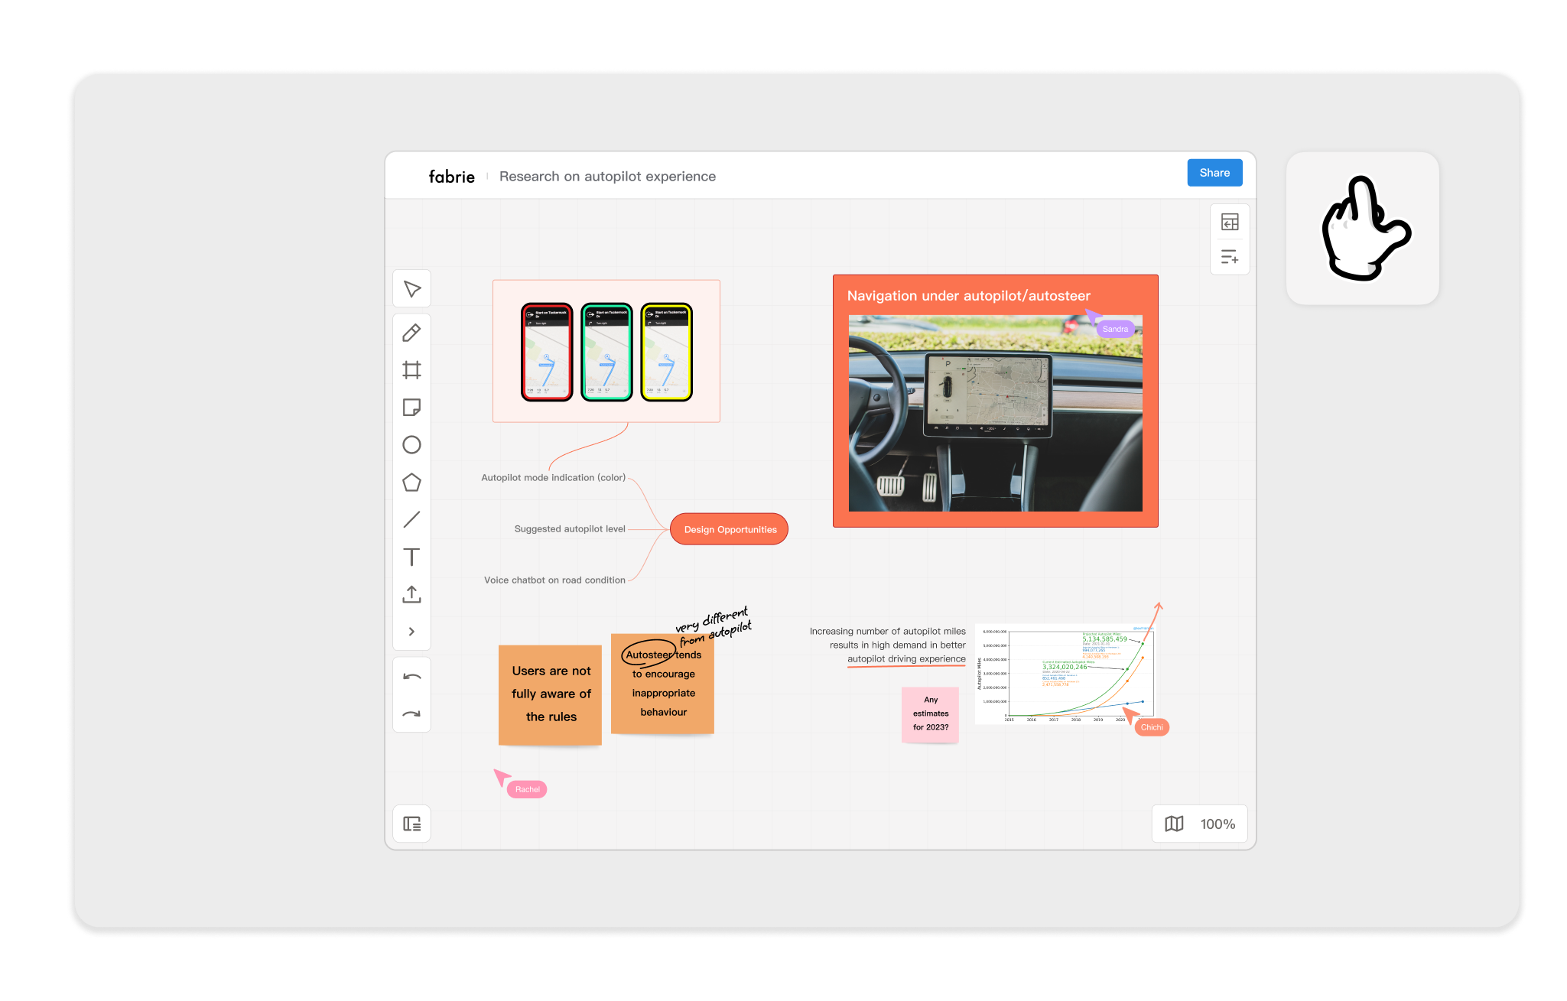Screen dimensions: 1567x1001
Task: Select the pink "Any estimates for 2023?" note
Action: (930, 713)
